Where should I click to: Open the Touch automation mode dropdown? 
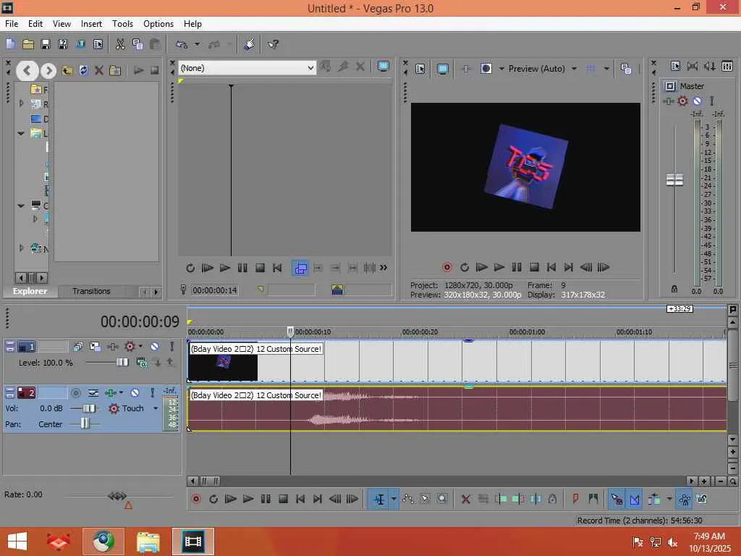156,408
